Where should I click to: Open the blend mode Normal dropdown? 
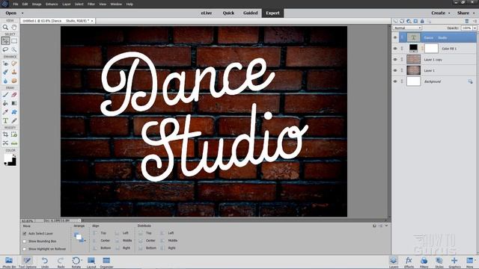[x=407, y=28]
